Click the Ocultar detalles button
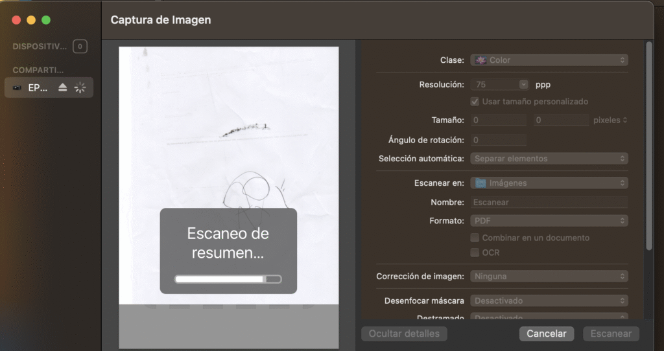 (404, 334)
